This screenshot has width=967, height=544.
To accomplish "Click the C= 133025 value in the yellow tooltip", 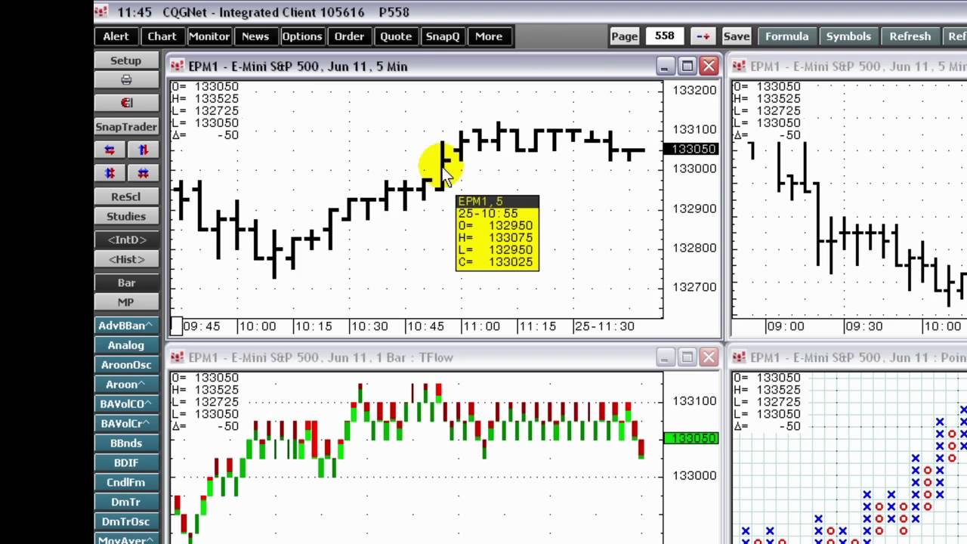I will tap(496, 262).
